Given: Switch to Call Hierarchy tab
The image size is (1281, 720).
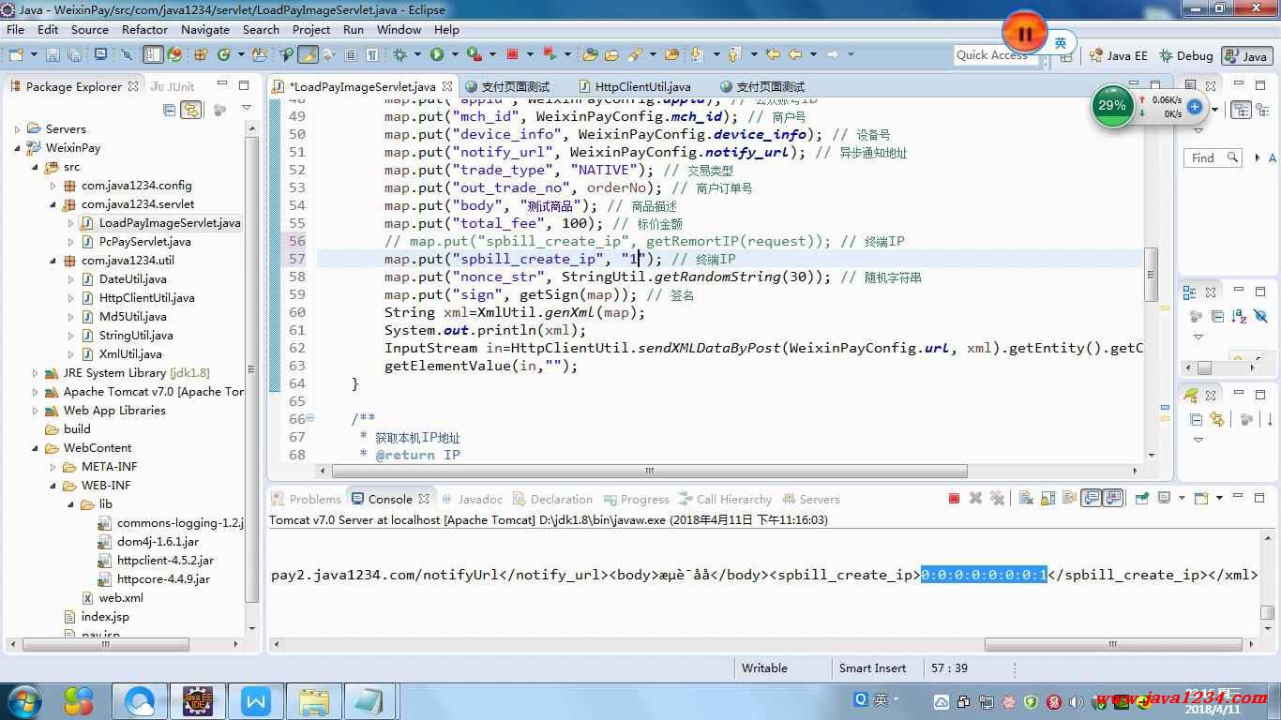Looking at the screenshot, I should [x=724, y=499].
